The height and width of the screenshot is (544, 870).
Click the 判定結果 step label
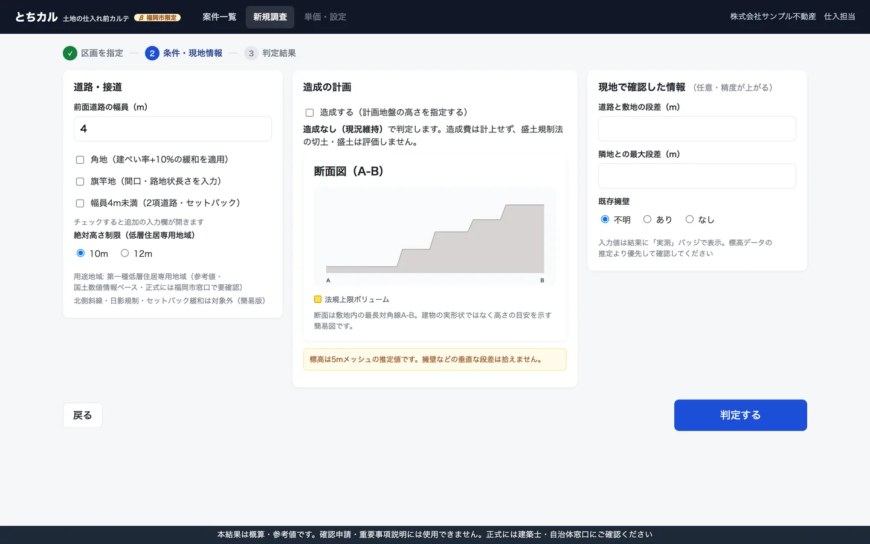tap(279, 53)
